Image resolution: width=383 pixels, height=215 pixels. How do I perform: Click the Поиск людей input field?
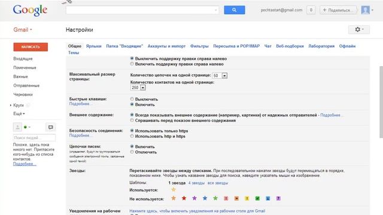[34, 138]
